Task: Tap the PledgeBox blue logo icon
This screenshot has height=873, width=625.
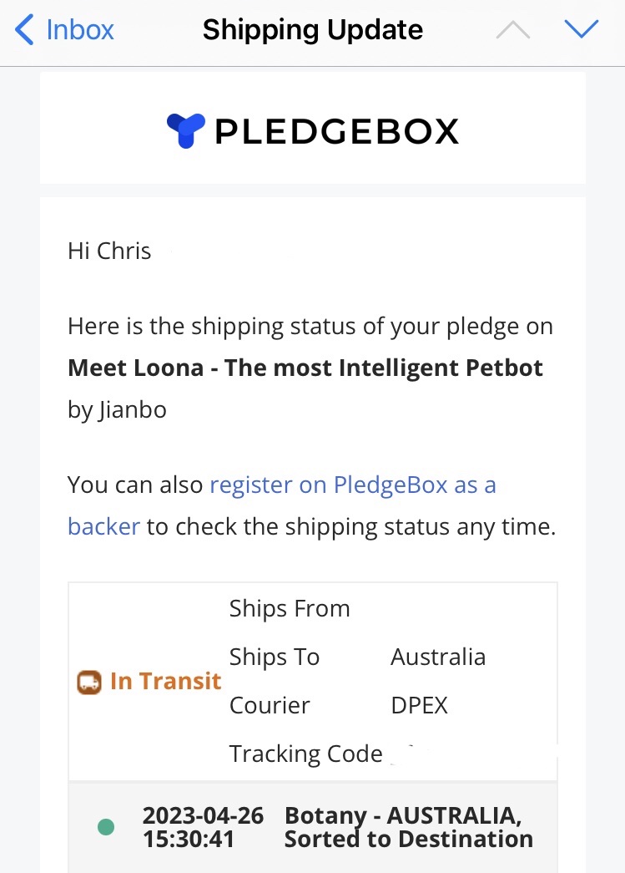Action: pos(185,131)
